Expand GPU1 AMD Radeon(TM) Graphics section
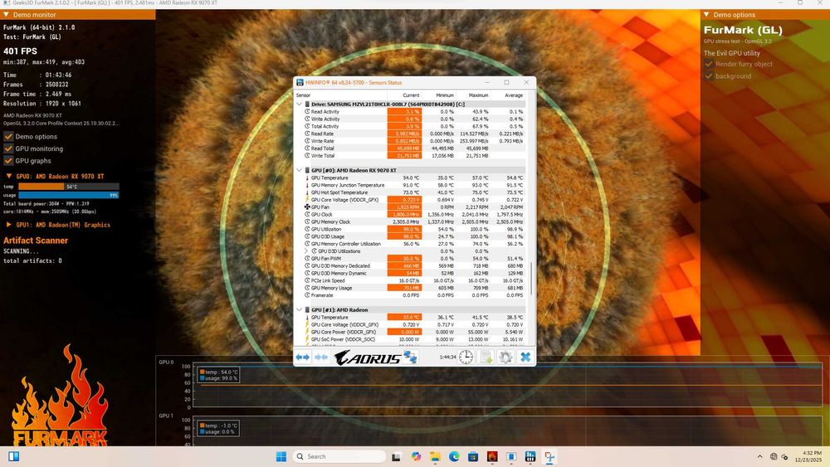This screenshot has height=467, width=830. point(8,225)
